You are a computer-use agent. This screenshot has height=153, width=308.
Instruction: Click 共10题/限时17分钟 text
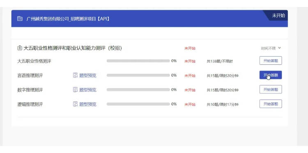point(223,105)
